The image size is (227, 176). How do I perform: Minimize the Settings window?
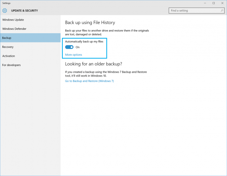pyautogui.click(x=205, y=3)
